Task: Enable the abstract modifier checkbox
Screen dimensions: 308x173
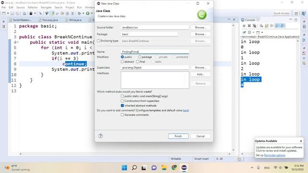Action: [122, 62]
